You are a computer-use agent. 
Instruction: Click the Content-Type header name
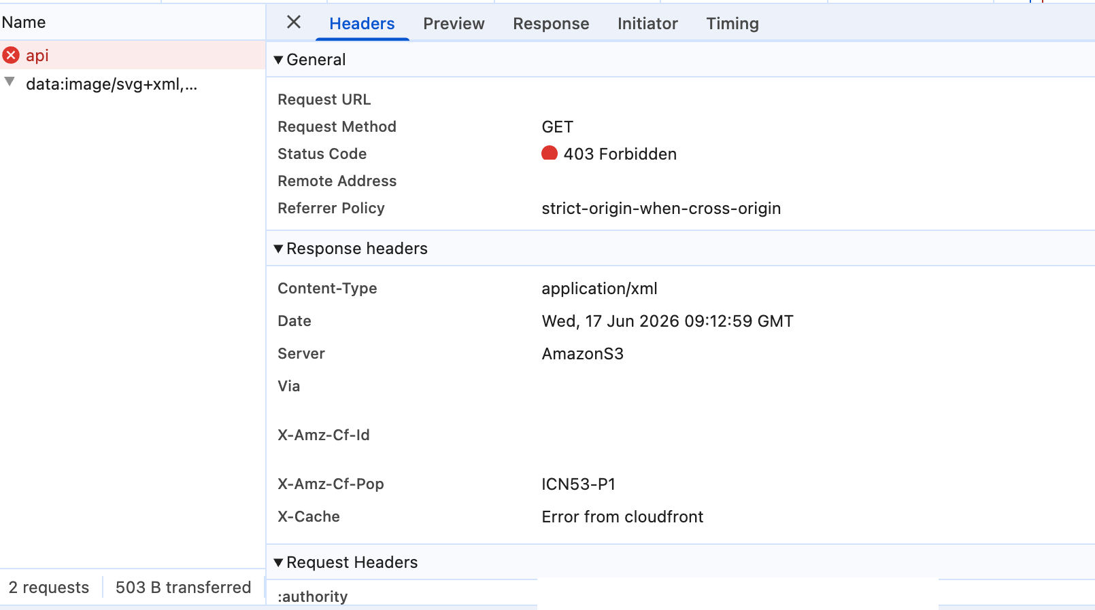pos(327,289)
